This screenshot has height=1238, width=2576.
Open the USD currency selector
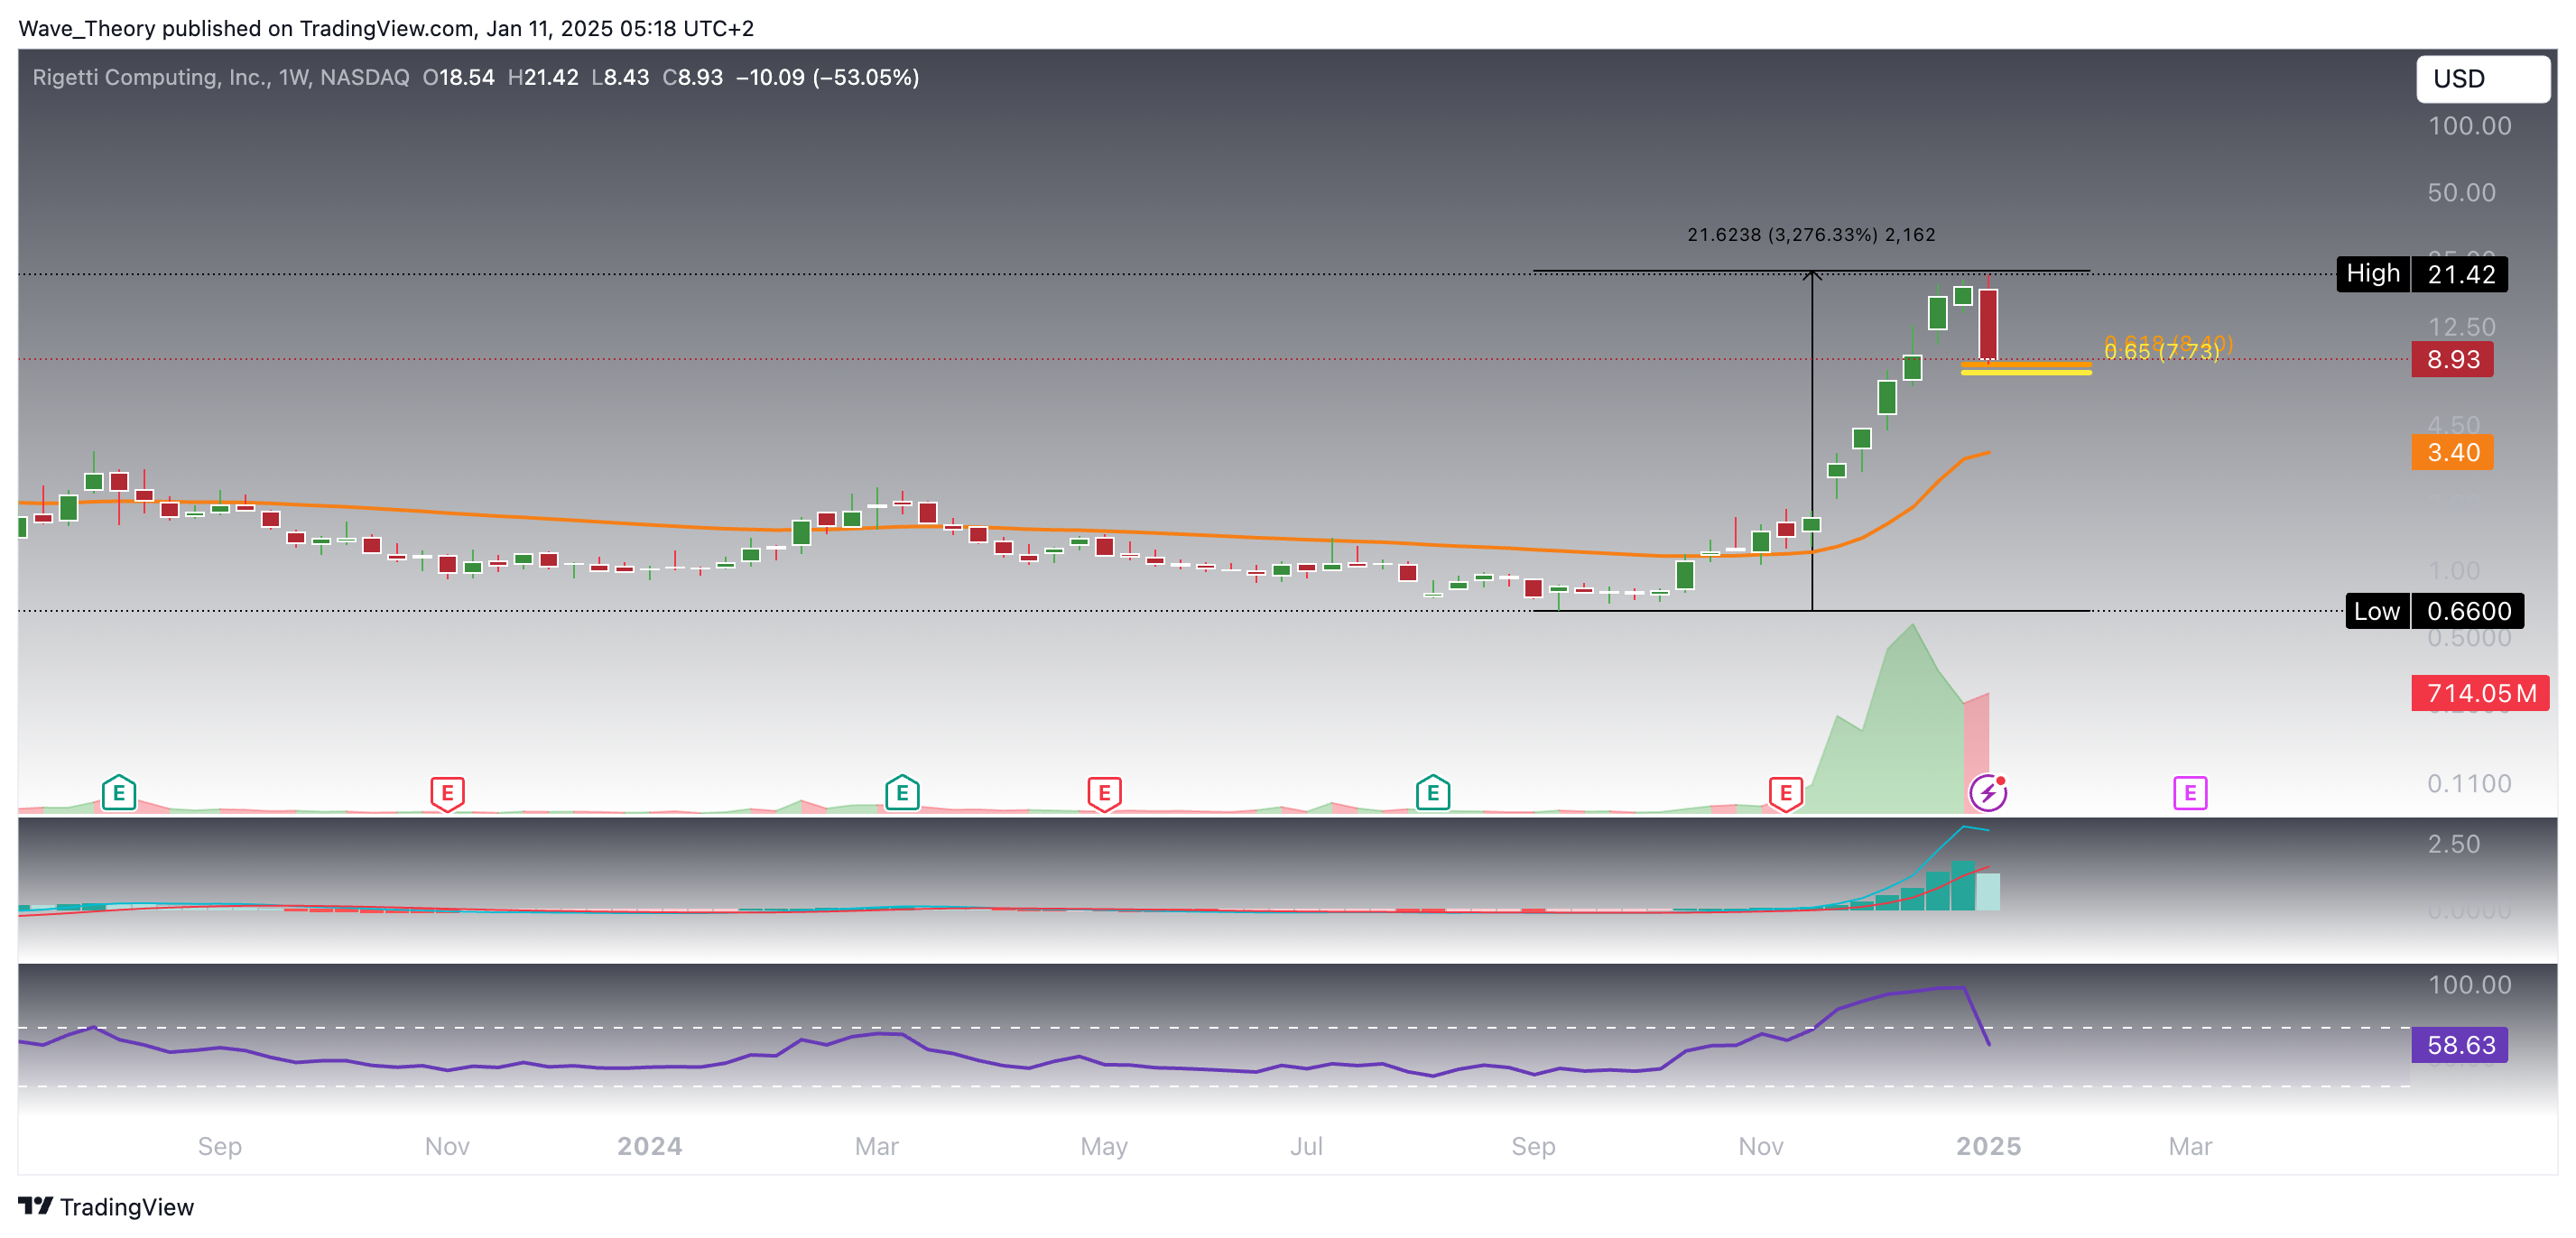point(2482,79)
